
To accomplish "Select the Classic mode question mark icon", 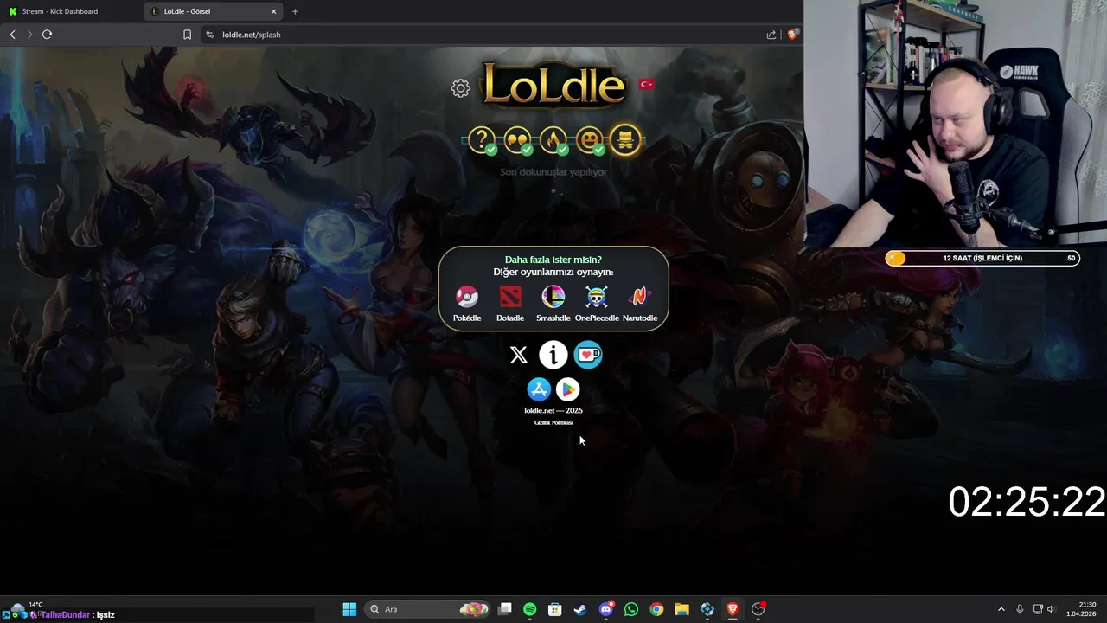I will pos(482,139).
